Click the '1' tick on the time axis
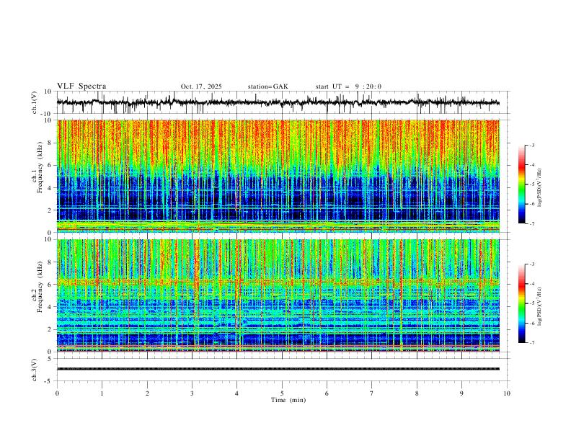Viewport: 571px width, 441px height. coord(102,393)
